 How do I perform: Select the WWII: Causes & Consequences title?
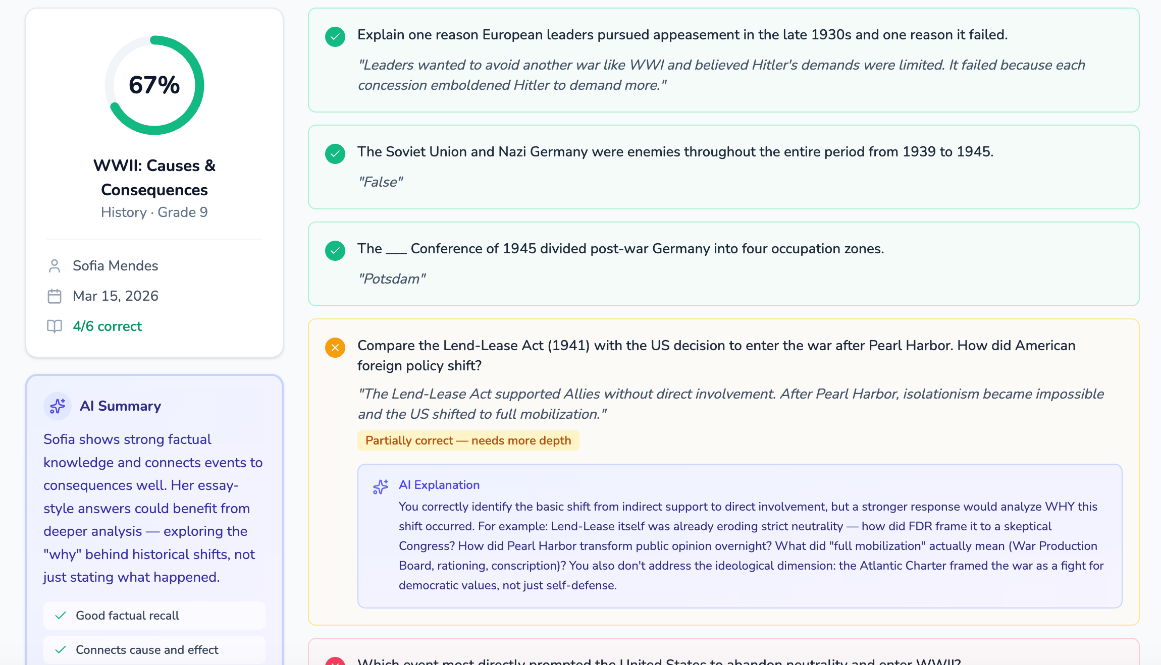154,178
